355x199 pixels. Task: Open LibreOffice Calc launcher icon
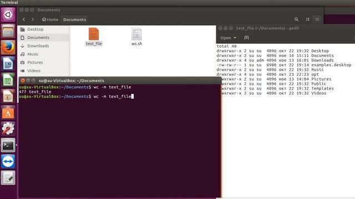[x=8, y=80]
